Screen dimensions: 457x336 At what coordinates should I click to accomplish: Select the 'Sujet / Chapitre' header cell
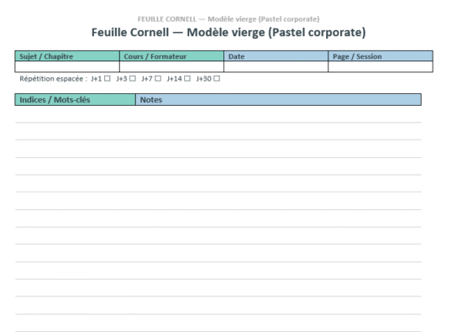(67, 56)
